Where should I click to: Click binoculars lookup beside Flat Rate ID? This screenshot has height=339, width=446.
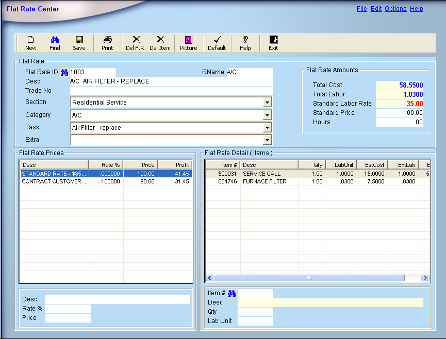coord(64,72)
